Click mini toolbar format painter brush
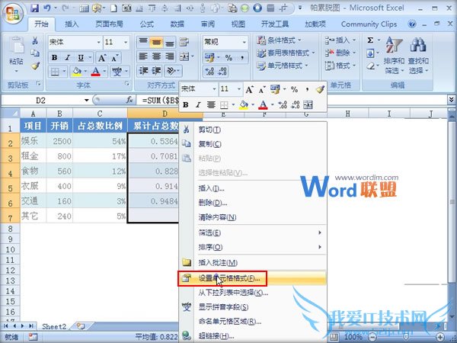This screenshot has height=343, width=457. (x=320, y=89)
